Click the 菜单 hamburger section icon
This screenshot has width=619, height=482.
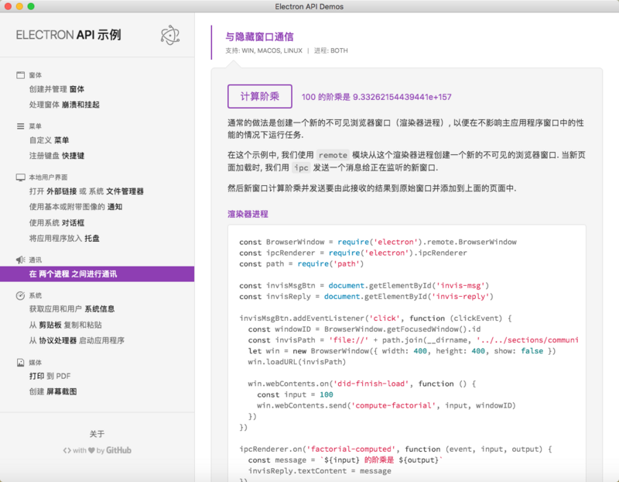pos(21,126)
